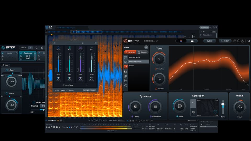
Task: Select Acoustic Guitar in the Neutron list
Action: [139, 57]
